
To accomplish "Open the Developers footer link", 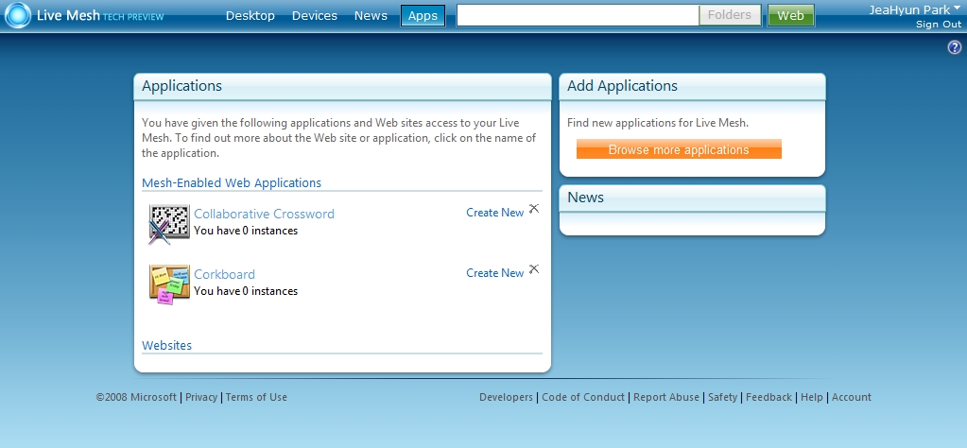I will pyautogui.click(x=506, y=398).
